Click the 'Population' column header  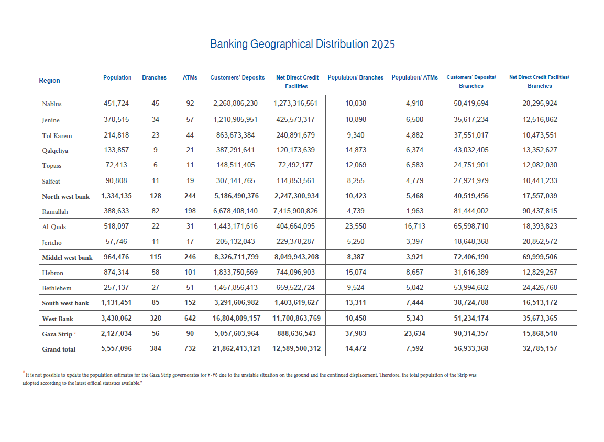[x=117, y=77]
